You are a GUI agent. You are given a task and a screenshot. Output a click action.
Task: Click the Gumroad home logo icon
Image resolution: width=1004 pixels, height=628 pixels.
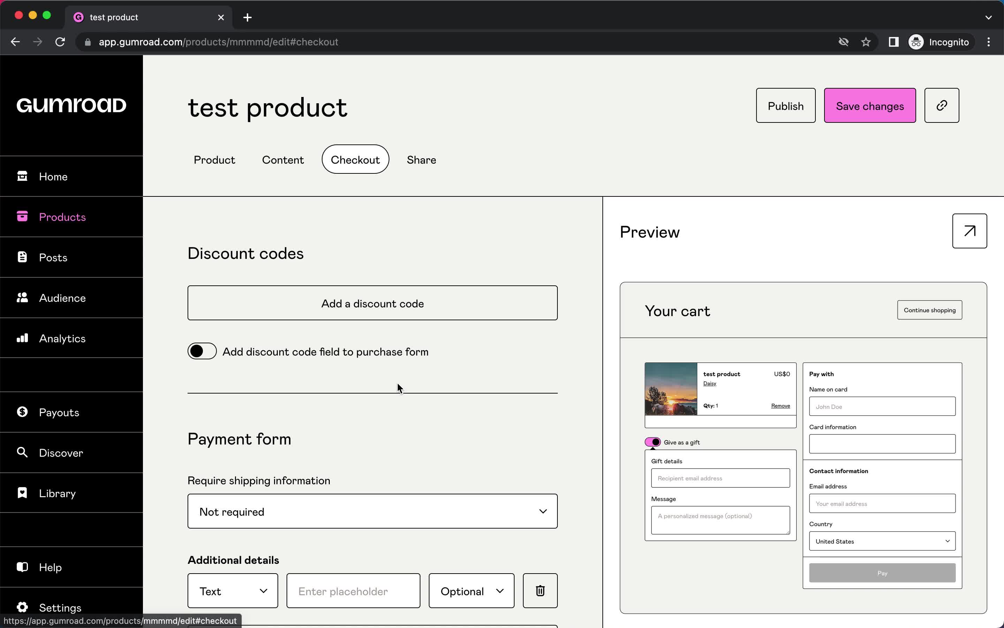(71, 105)
